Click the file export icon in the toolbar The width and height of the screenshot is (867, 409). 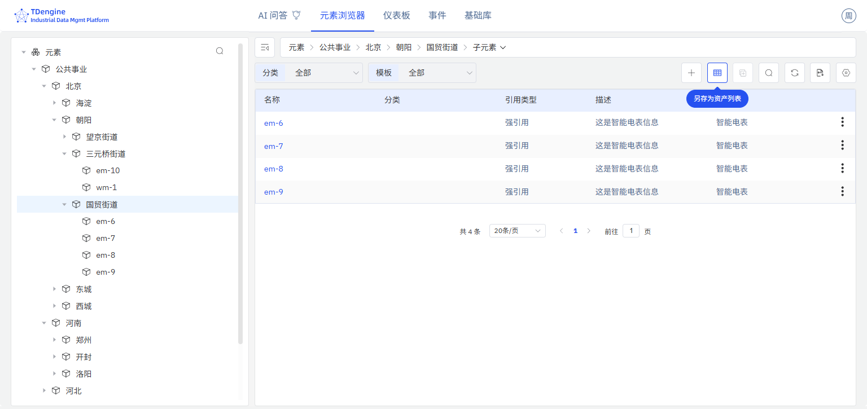[x=820, y=73]
